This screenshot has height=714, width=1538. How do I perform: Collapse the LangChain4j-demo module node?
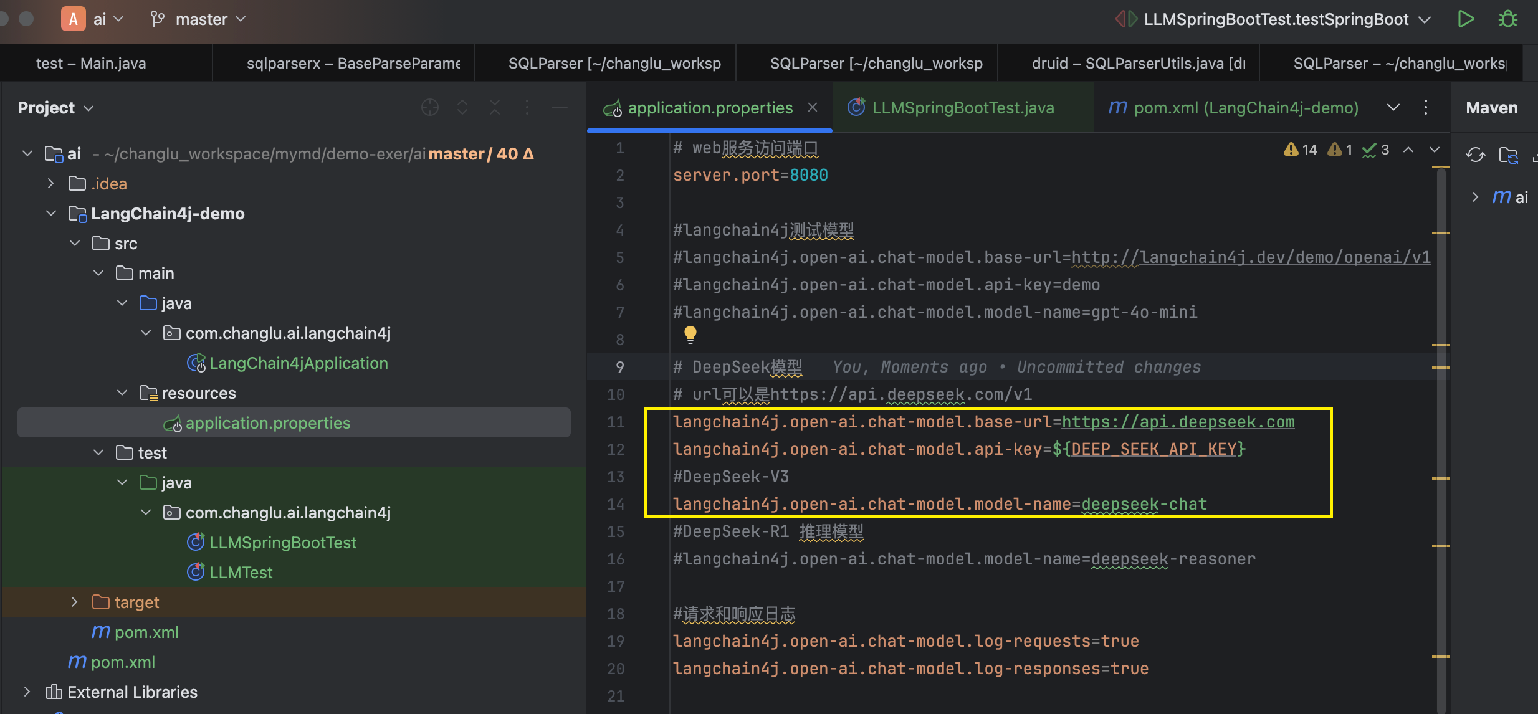(x=51, y=214)
